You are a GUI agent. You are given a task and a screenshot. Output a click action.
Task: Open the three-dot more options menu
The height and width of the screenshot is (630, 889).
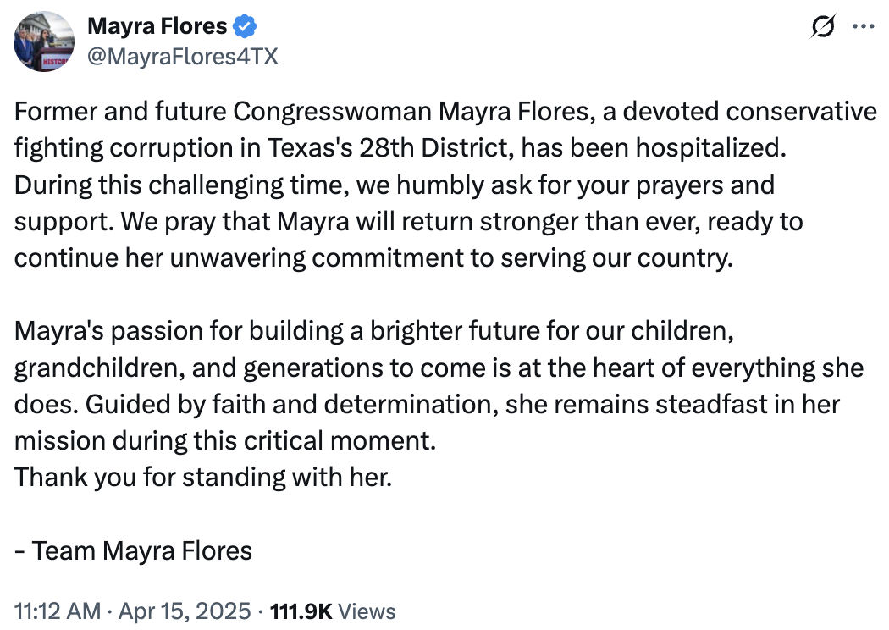tap(863, 26)
